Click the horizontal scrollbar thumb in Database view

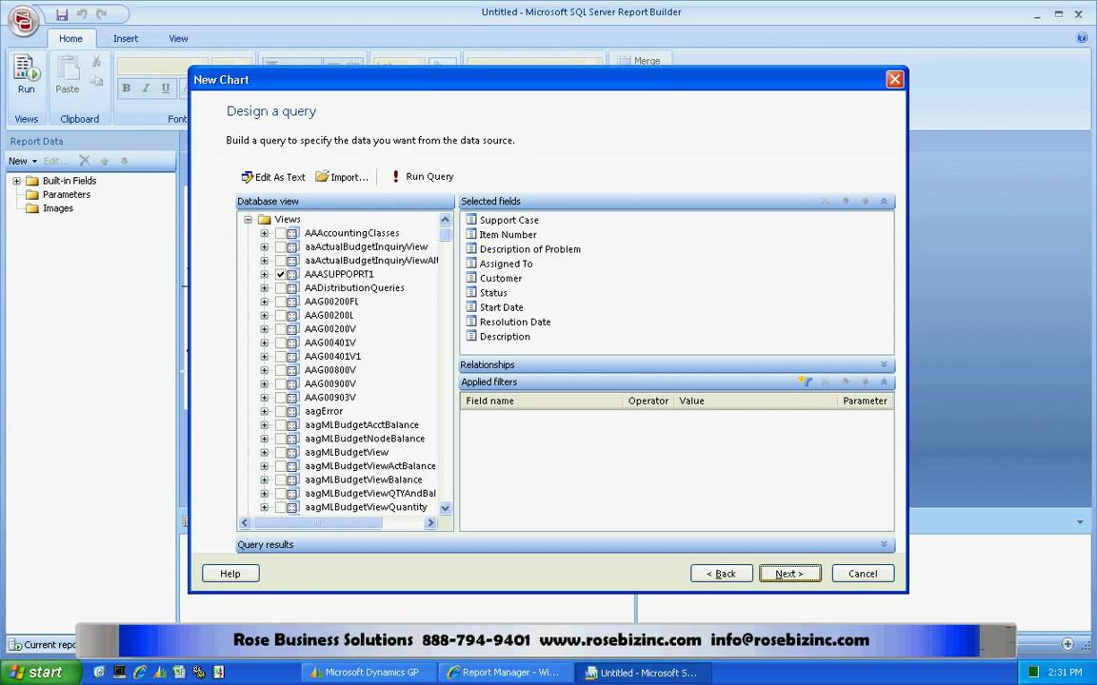317,523
